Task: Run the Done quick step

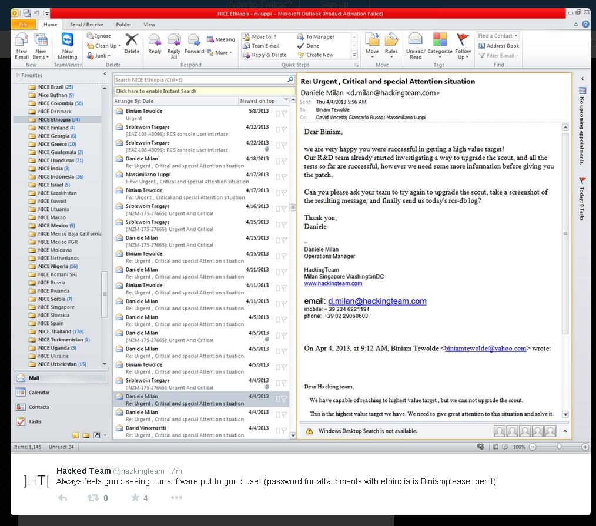Action: [308, 46]
